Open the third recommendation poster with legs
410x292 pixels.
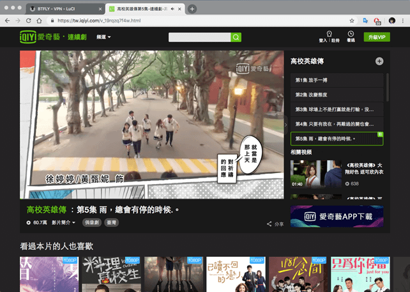pos(174,274)
